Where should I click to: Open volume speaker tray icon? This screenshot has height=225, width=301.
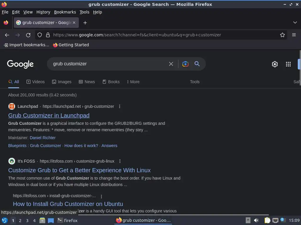(x=256, y=221)
